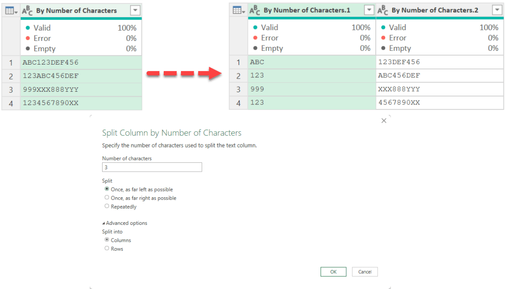This screenshot has height=289, width=505.
Task: Select cell XXX888YYY in the right table
Action: (399, 89)
